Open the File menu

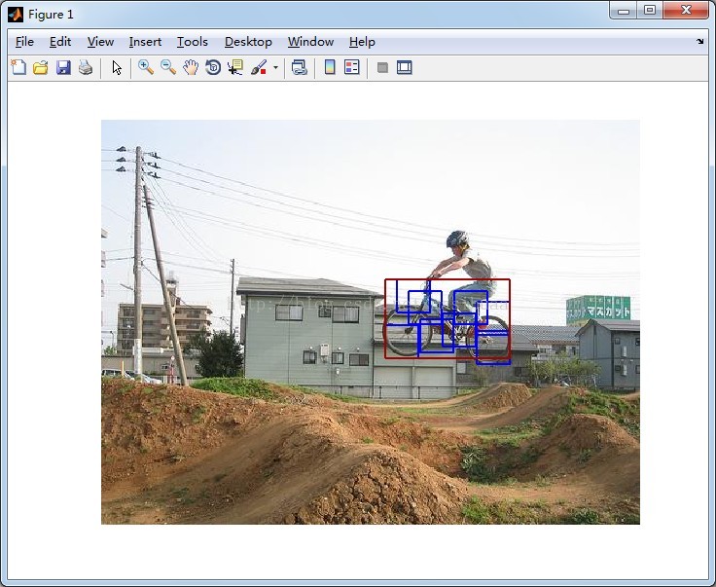[24, 42]
